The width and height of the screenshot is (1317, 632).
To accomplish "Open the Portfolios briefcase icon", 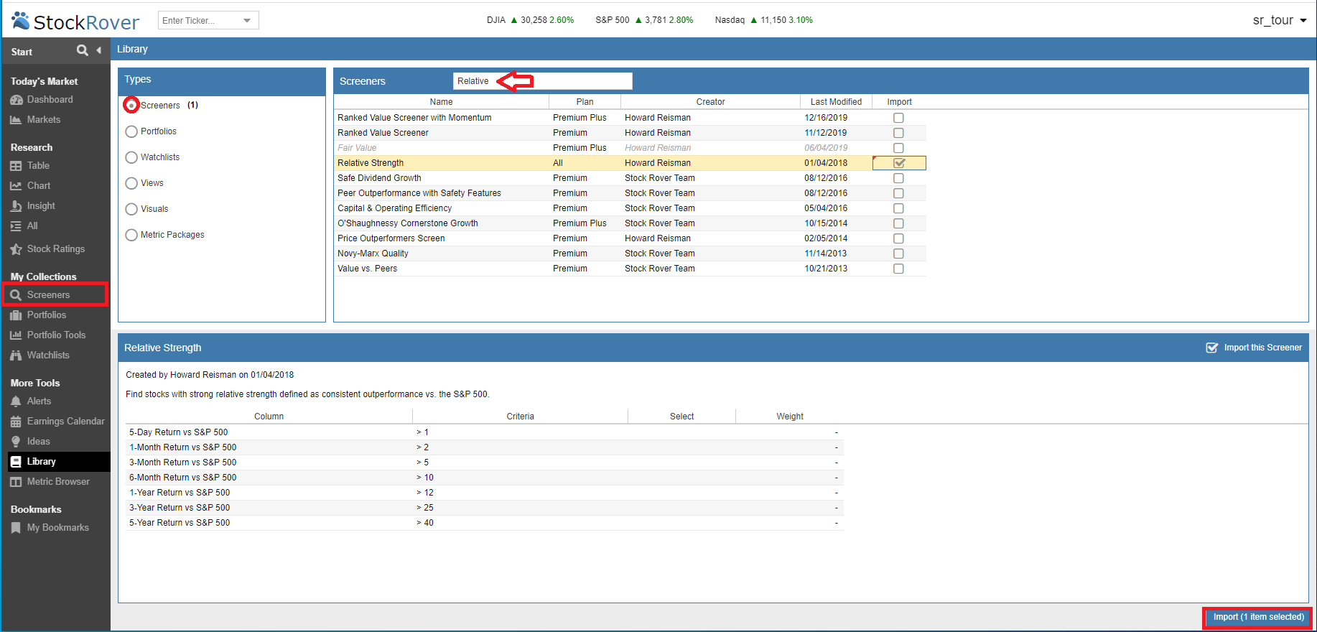I will tap(16, 315).
